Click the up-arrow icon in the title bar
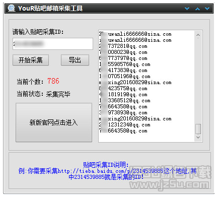Viewport: 218px width, 198px height. pyautogui.click(x=197, y=9)
